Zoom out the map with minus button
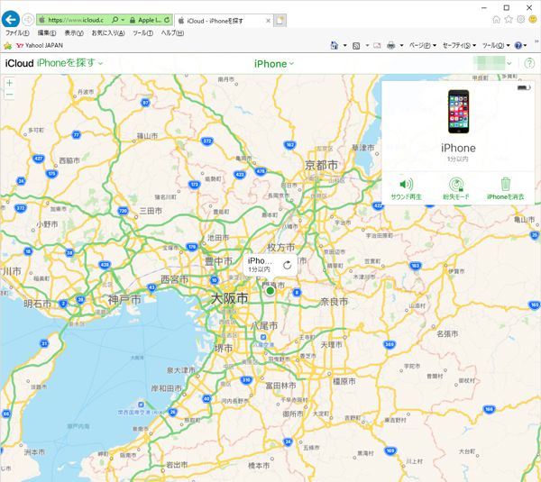The width and height of the screenshot is (541, 482). click(x=9, y=94)
